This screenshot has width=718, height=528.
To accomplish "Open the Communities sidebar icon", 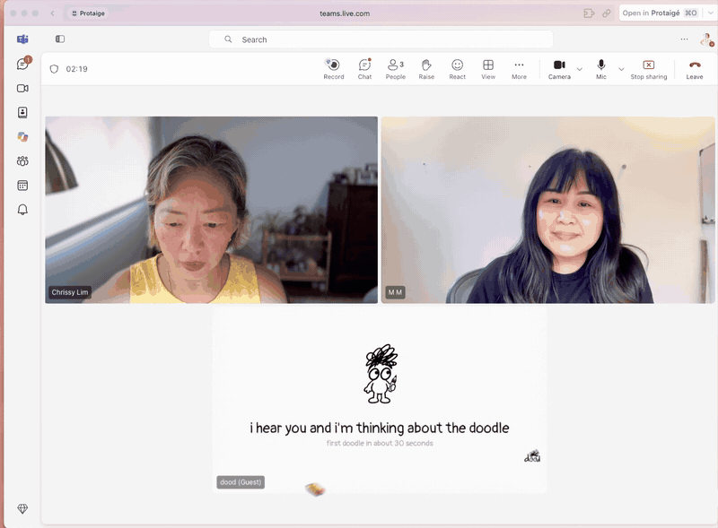I will 22,161.
